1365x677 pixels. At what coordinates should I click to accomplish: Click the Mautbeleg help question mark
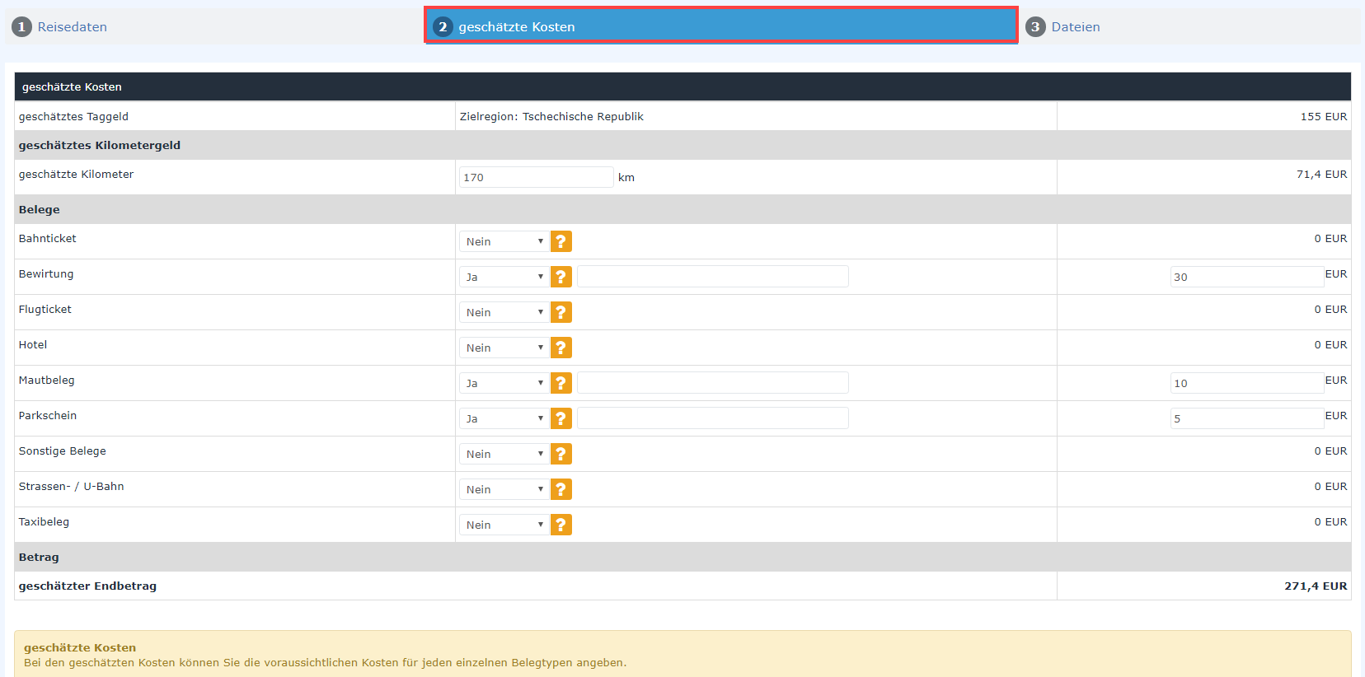(x=561, y=383)
